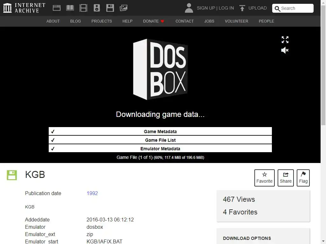Open the HELP menu item
This screenshot has height=244, width=326.
tap(127, 21)
